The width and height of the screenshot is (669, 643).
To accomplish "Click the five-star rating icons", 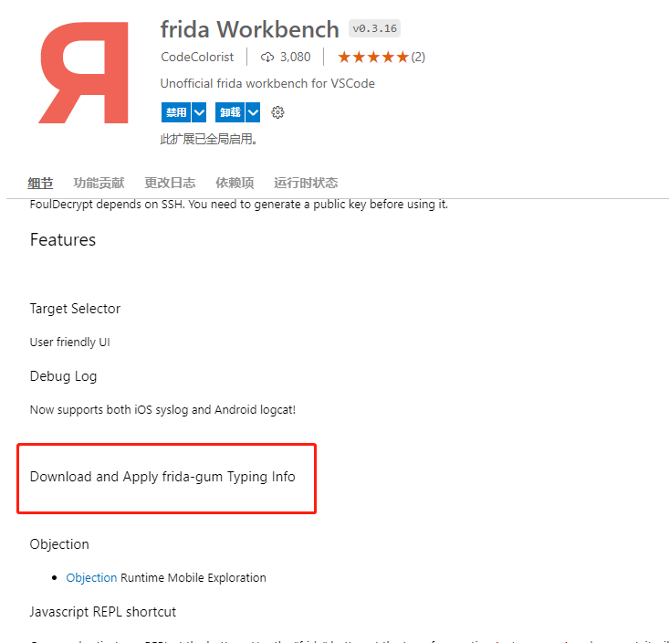I will [372, 57].
